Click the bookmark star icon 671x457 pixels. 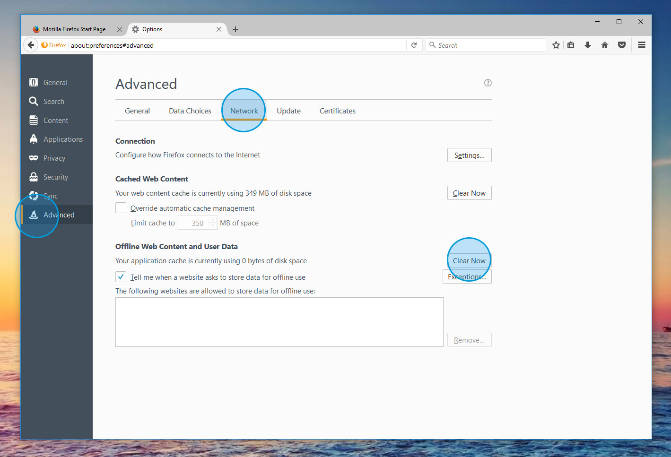point(556,45)
